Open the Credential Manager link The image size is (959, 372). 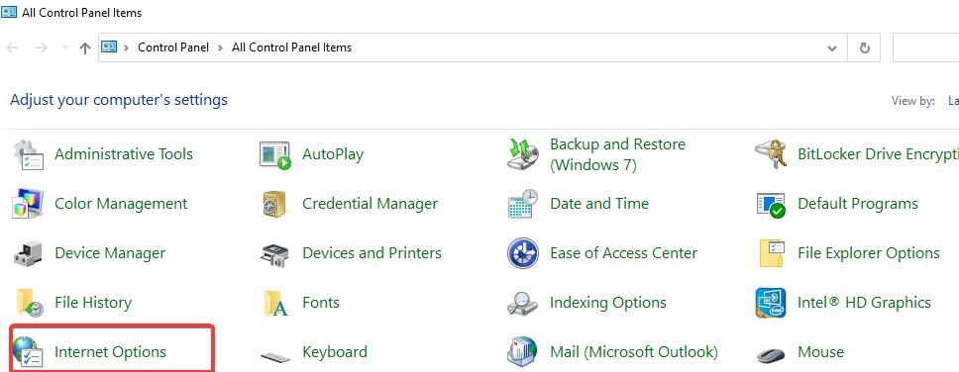tap(370, 204)
